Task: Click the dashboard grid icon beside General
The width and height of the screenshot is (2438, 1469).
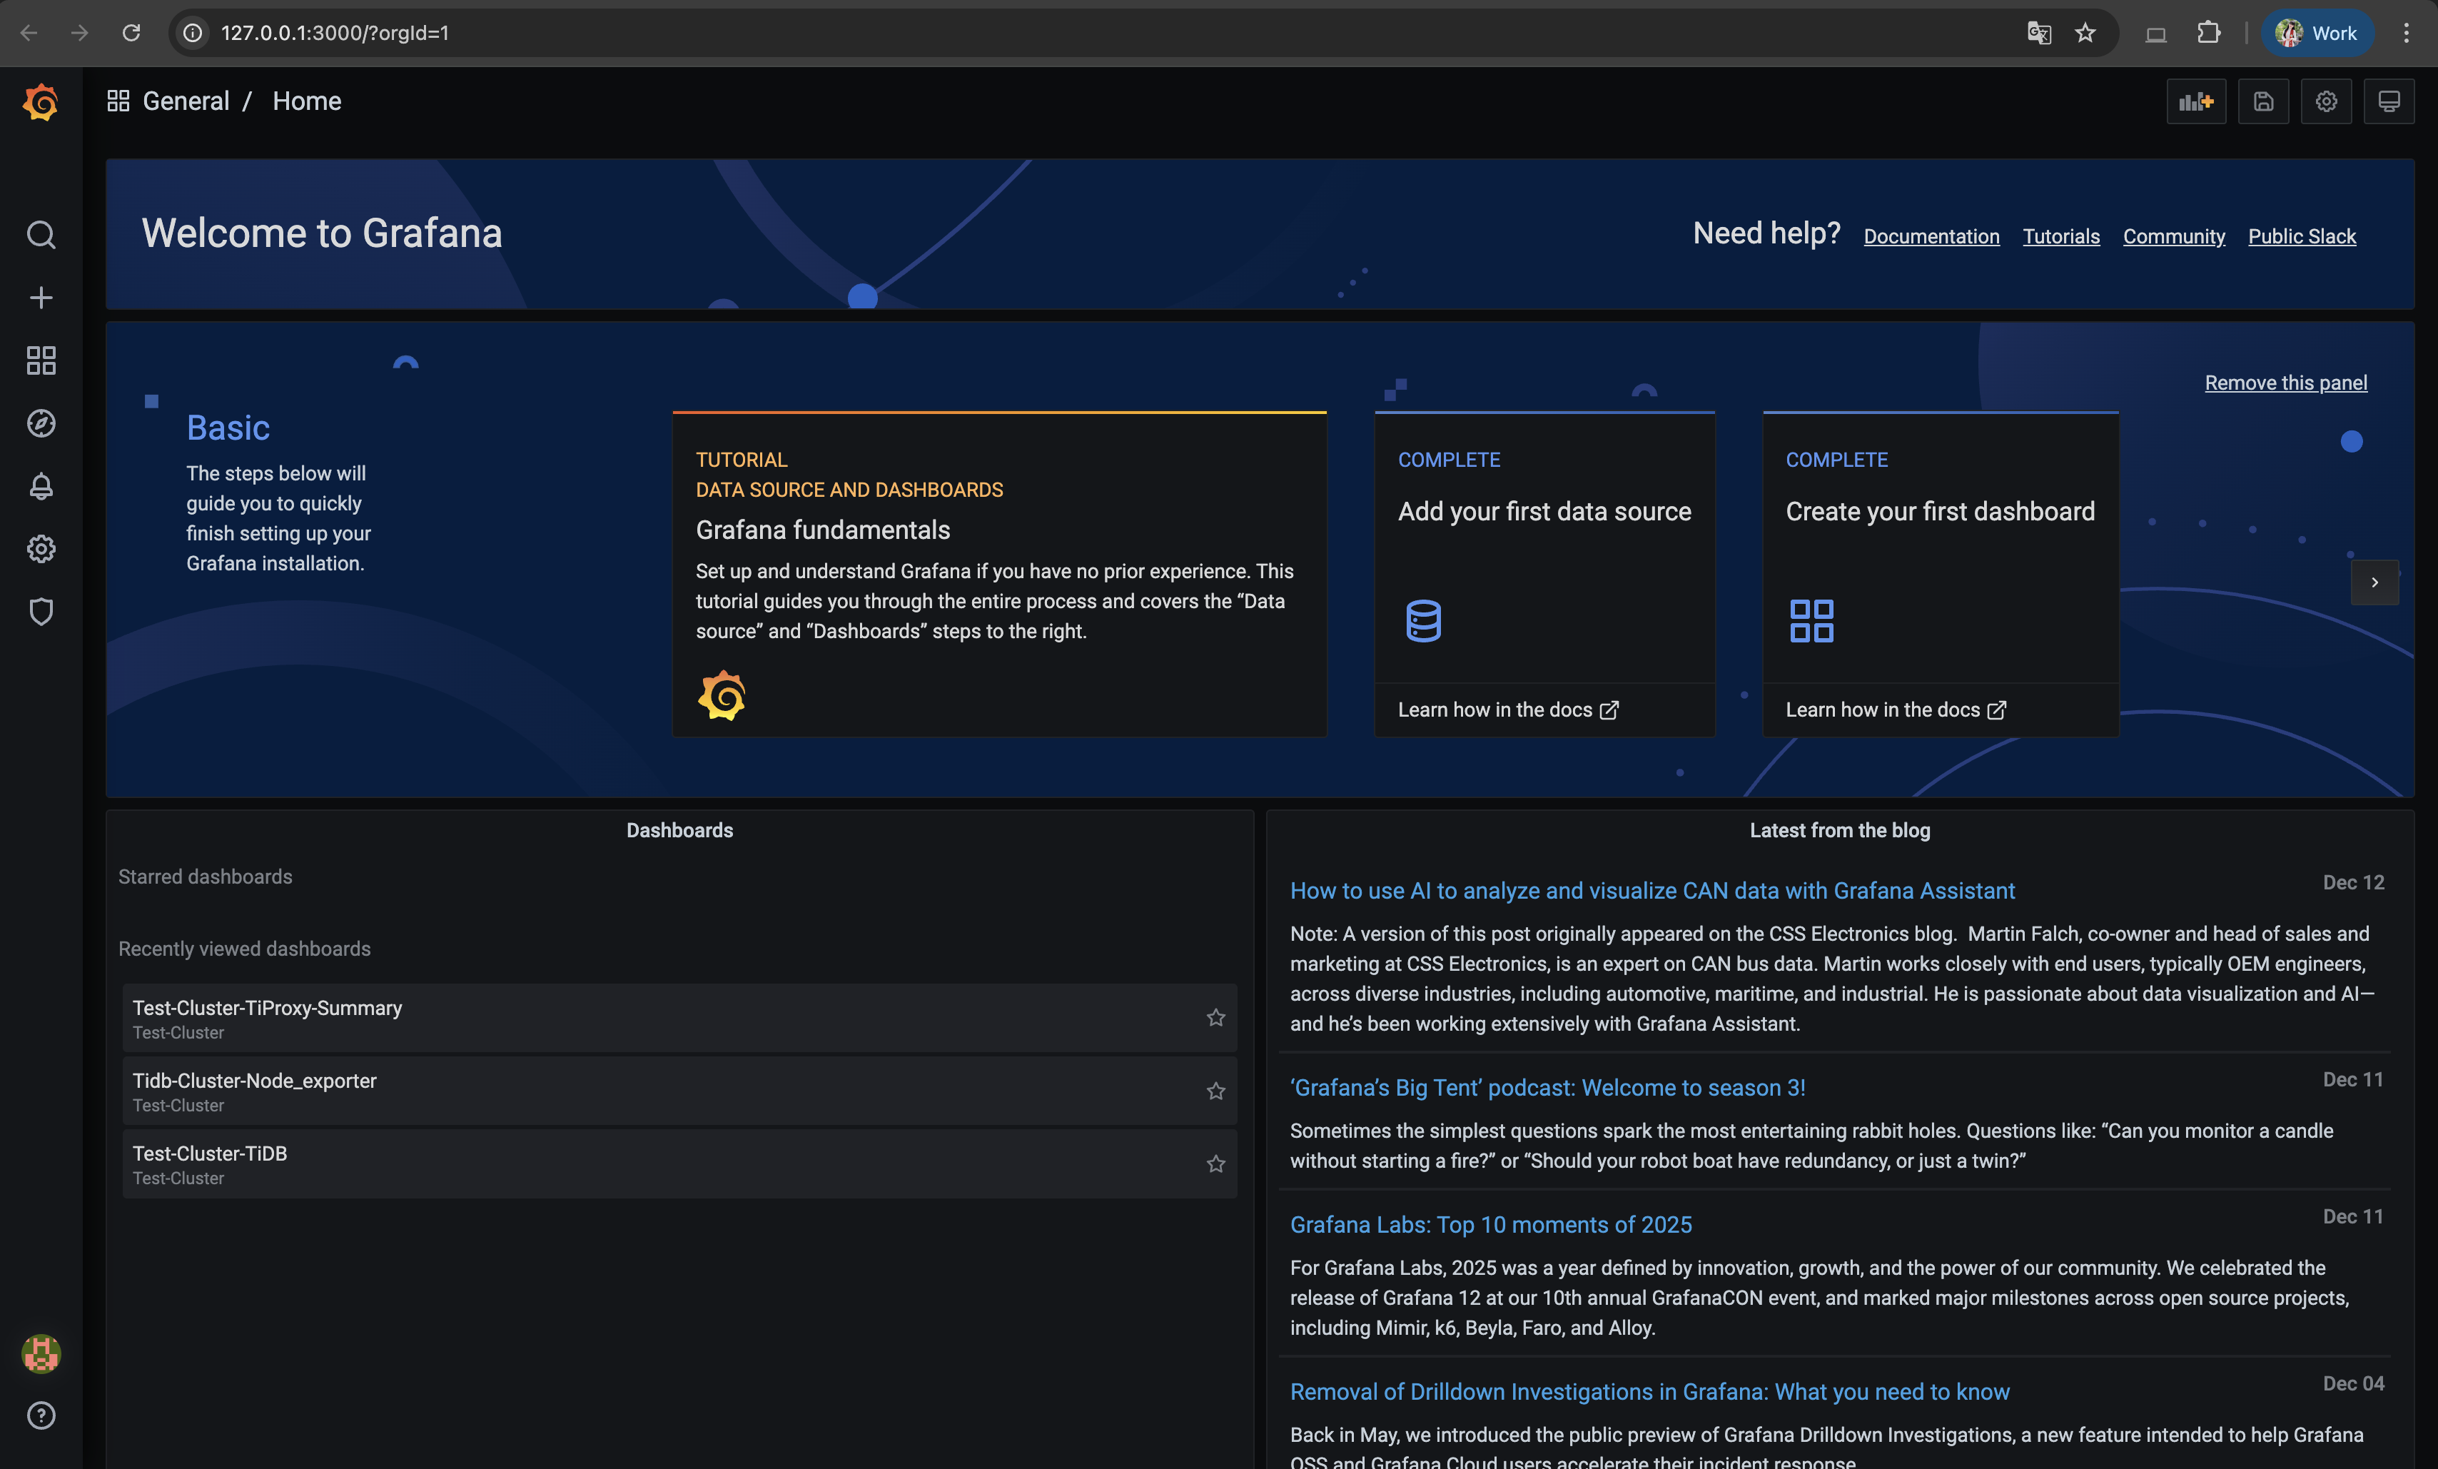Action: pos(118,101)
